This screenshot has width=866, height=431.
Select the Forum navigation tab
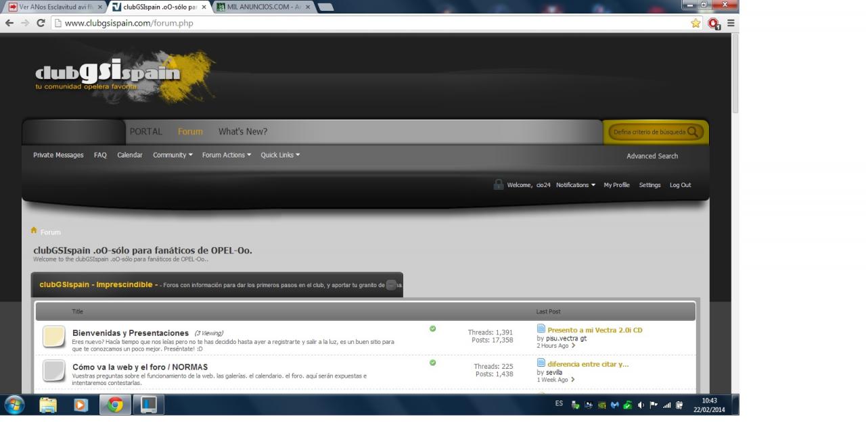tap(190, 132)
